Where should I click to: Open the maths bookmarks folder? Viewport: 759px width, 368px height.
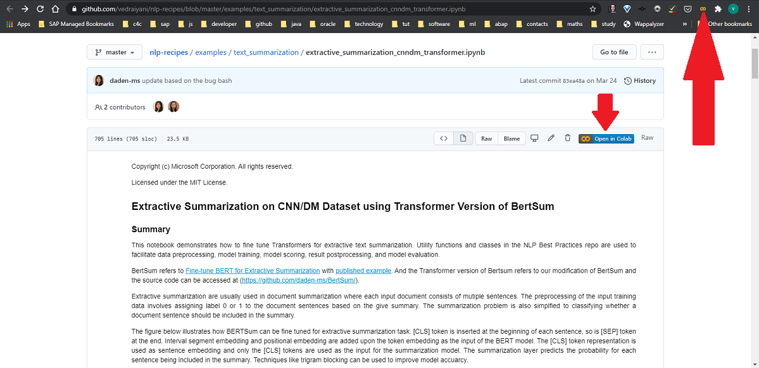point(570,23)
